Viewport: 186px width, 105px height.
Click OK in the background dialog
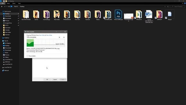click(x=47, y=79)
